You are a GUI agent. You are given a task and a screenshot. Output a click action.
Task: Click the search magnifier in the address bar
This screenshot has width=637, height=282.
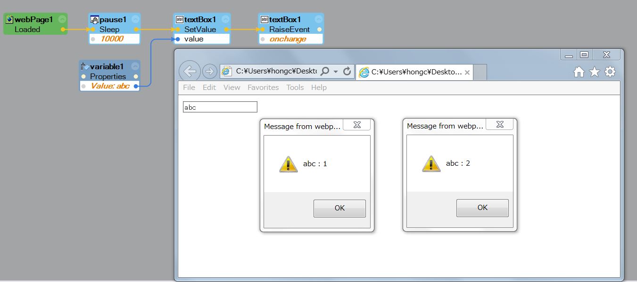pos(325,71)
